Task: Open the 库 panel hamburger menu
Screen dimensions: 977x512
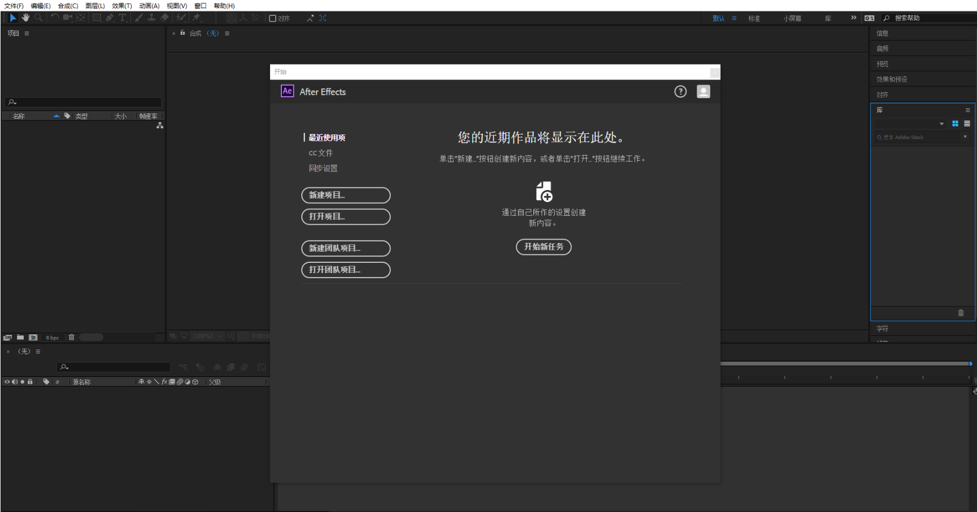Action: click(x=967, y=110)
